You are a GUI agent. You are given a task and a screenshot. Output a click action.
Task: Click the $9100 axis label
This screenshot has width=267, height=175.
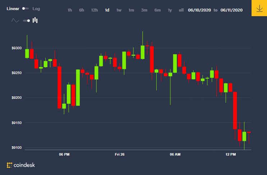pos(17,148)
